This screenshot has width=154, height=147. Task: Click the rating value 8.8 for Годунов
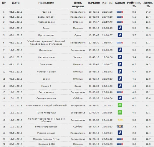[x=134, y=12]
